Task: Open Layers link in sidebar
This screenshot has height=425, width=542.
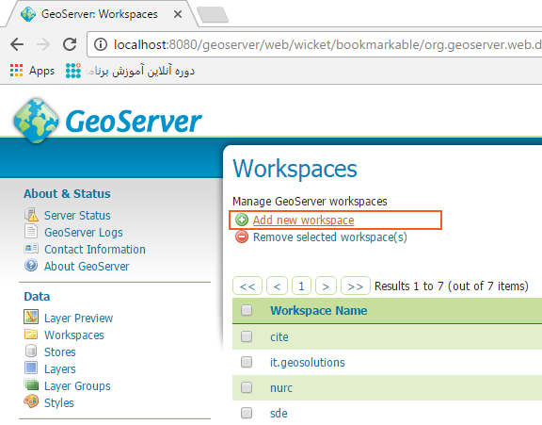Action: pos(60,369)
